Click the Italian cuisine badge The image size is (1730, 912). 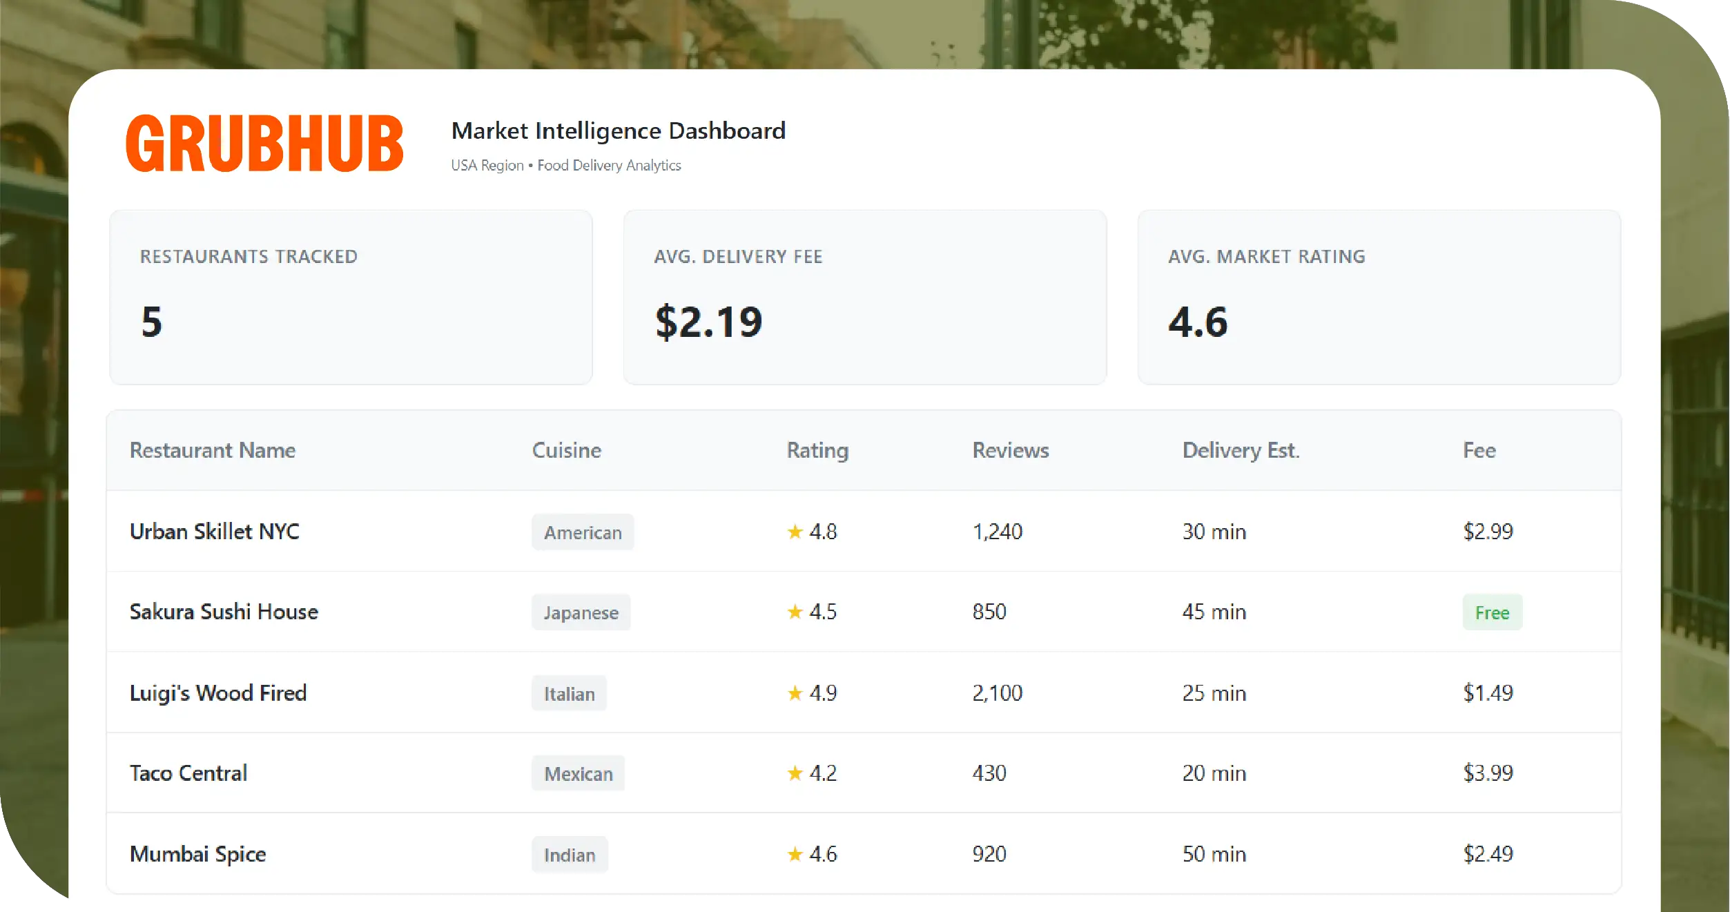[x=569, y=694]
